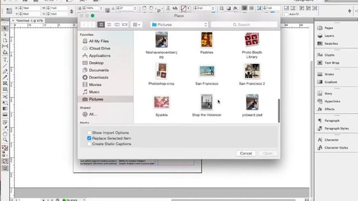Viewport: 358px width, 201px height.
Task: Select the Rectangle Frame tool
Action: coord(5,83)
